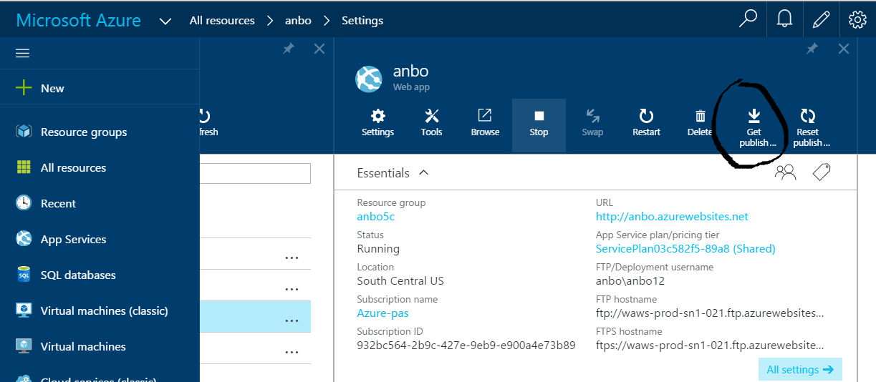The height and width of the screenshot is (382, 876).
Task: Click the Running status text
Action: click(x=378, y=249)
